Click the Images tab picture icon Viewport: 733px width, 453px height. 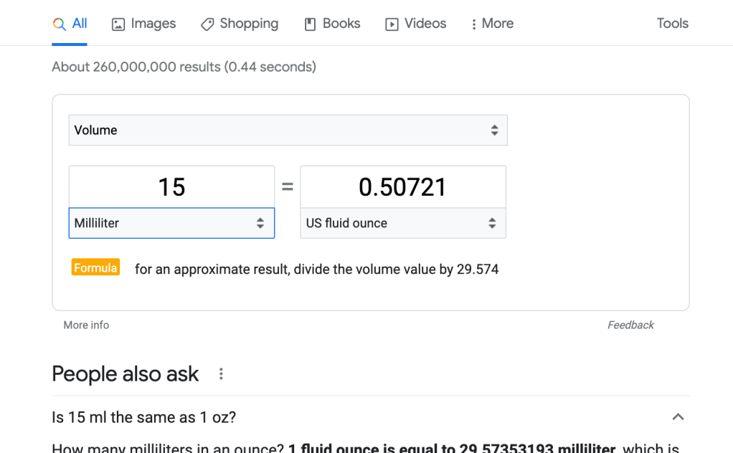(118, 24)
